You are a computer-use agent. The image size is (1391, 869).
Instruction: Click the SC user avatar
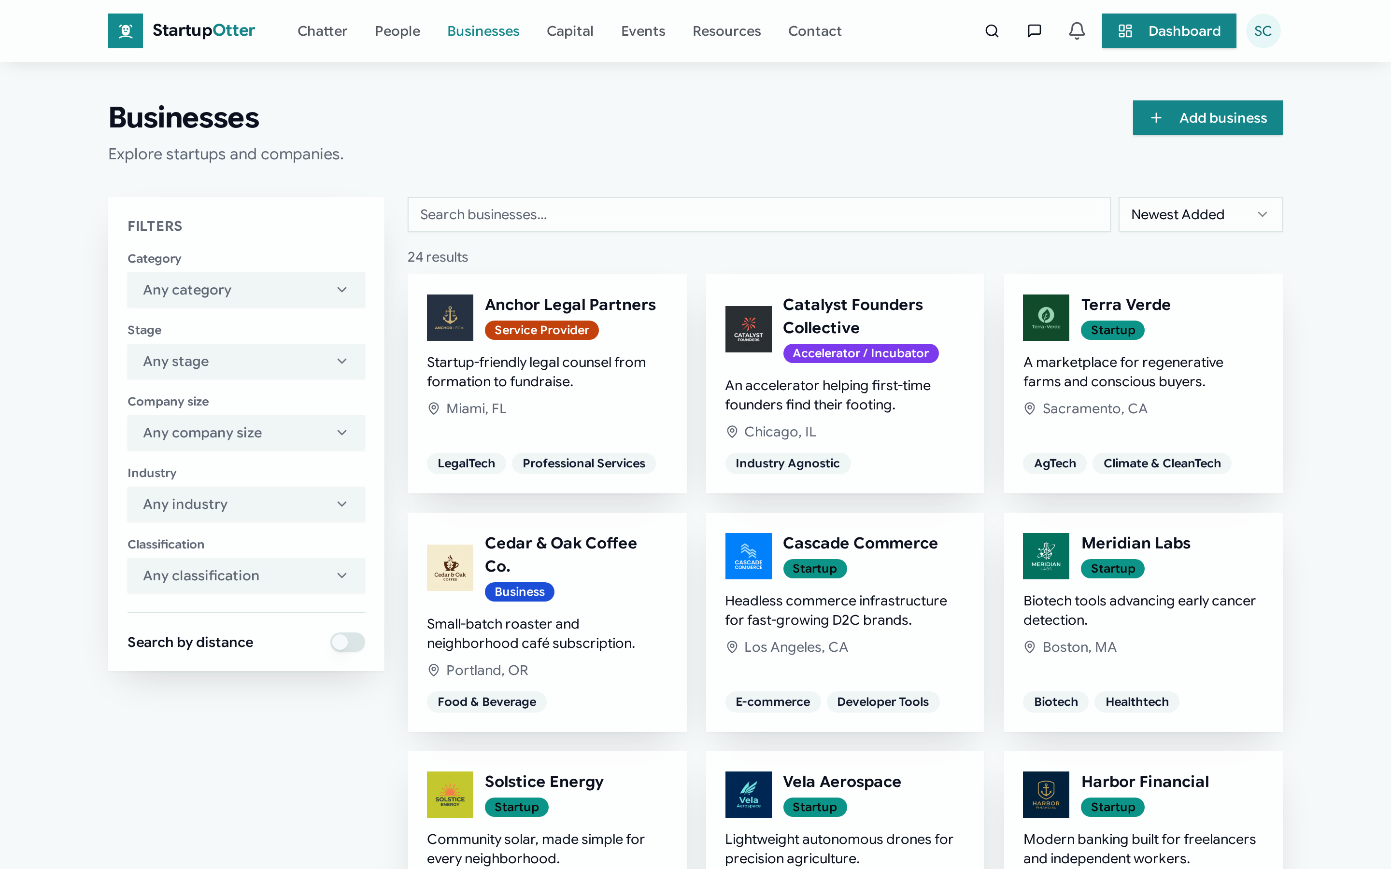[x=1263, y=31]
